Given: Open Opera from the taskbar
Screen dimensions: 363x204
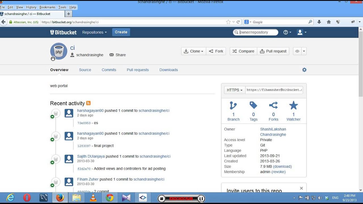Looking at the screenshot, I should [x=27, y=198].
